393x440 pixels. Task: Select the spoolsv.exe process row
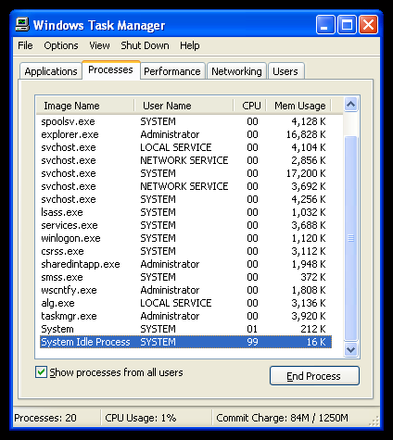coord(185,121)
